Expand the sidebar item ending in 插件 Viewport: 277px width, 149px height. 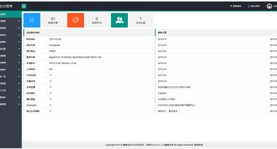point(11,70)
